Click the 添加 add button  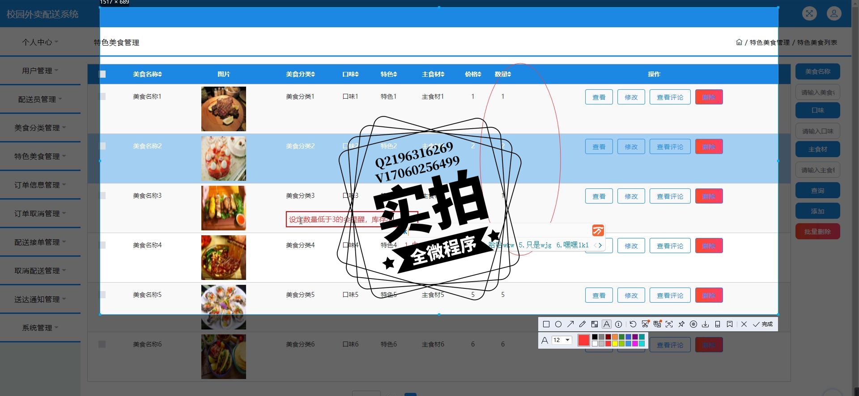coord(818,211)
